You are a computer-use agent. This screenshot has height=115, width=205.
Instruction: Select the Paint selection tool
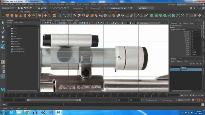click(3, 32)
